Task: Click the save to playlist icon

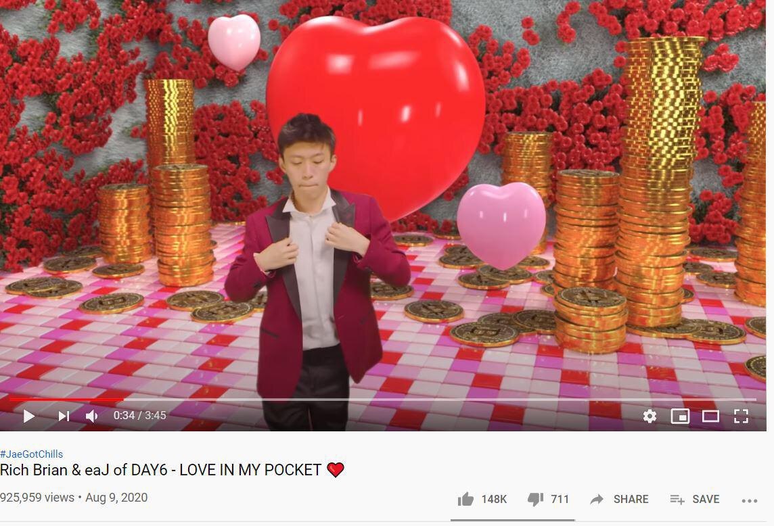Action: (x=677, y=500)
